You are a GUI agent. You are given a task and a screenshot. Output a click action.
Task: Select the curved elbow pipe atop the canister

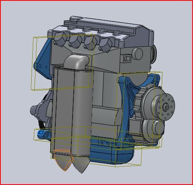[76, 62]
